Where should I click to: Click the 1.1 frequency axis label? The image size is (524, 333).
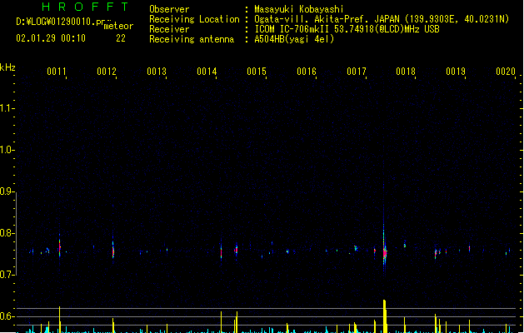pos(7,108)
